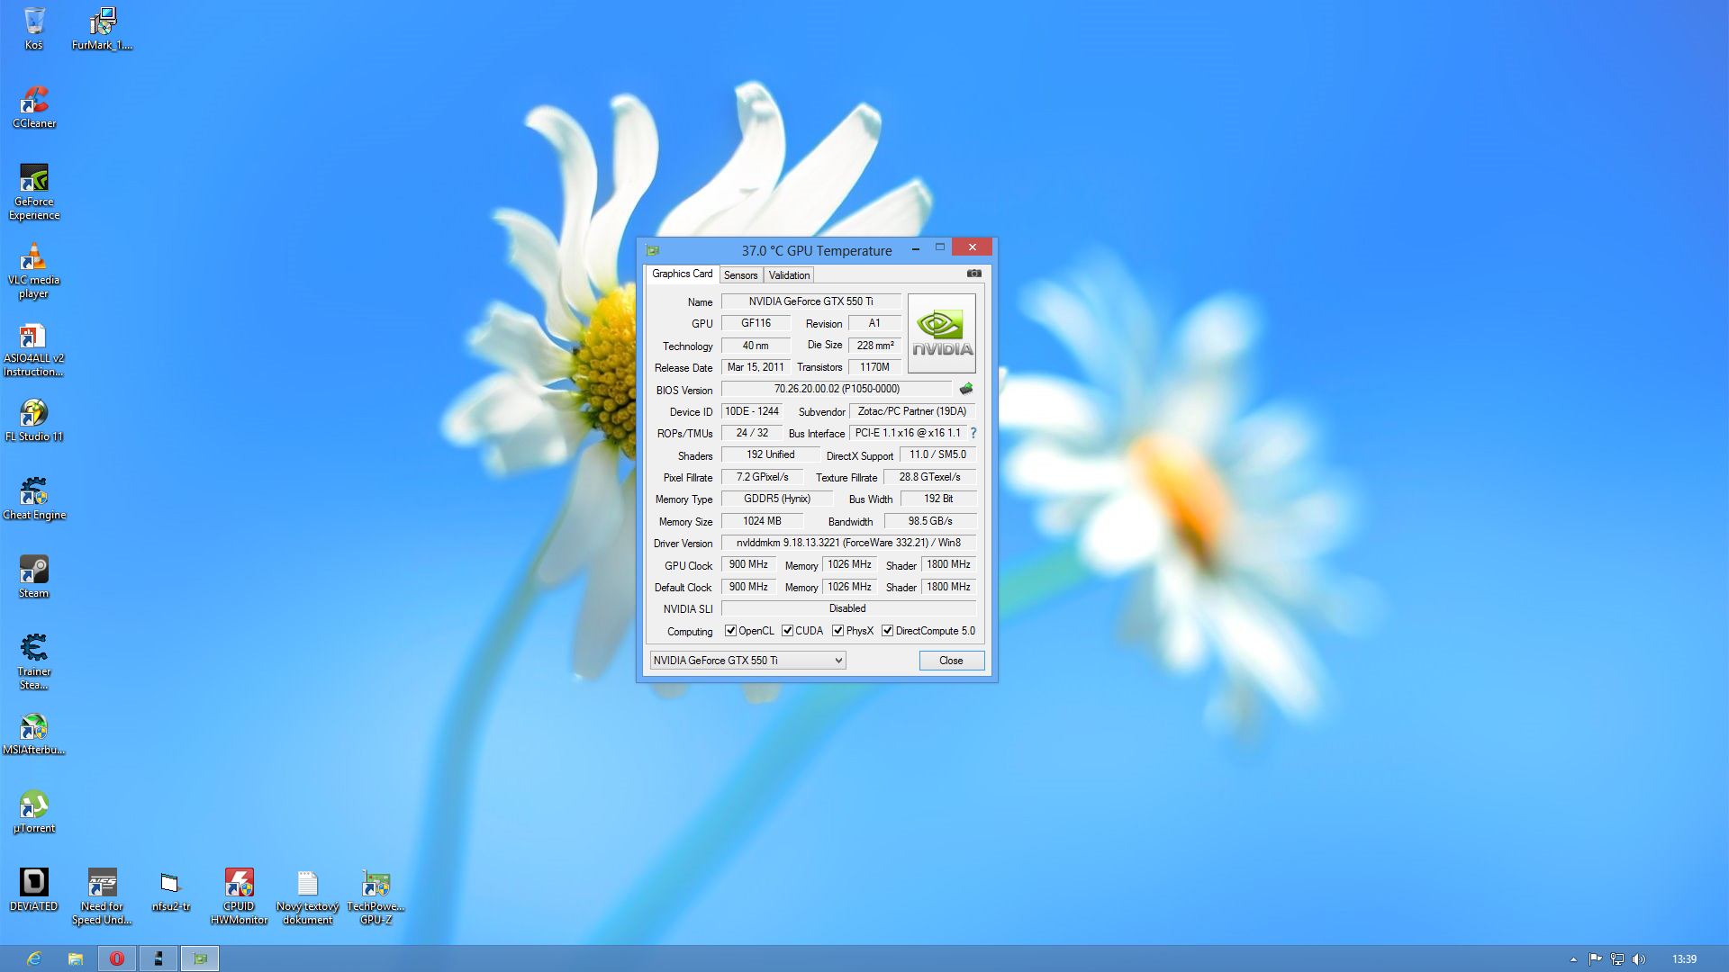Select the µTorrent desktop icon
Screen dimensions: 1729x972
click(x=34, y=811)
